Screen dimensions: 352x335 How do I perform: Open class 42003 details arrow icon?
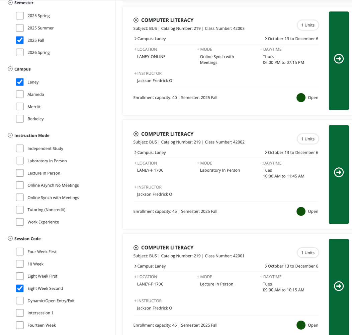[339, 59]
